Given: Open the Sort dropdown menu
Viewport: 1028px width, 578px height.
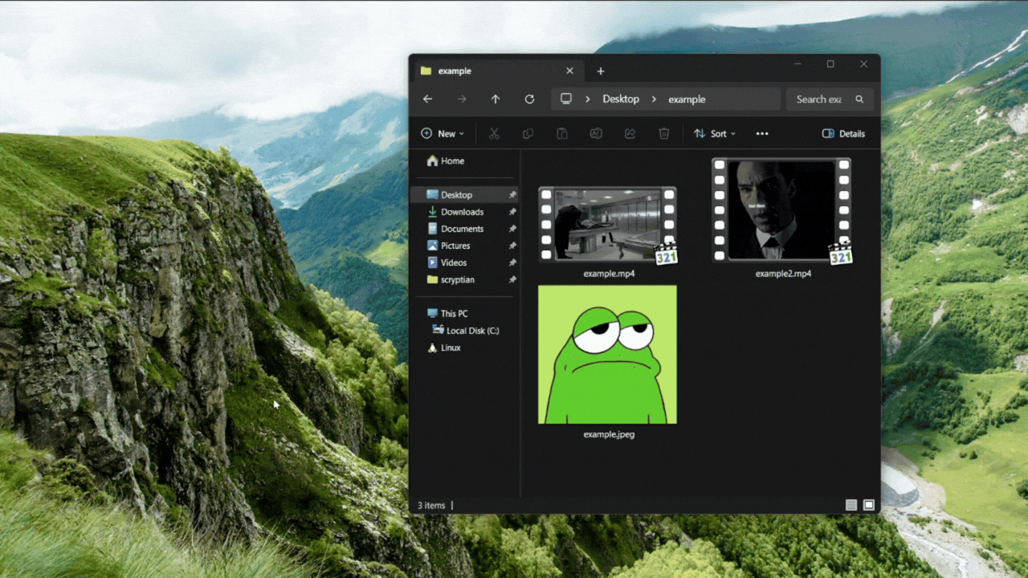Looking at the screenshot, I should point(715,134).
